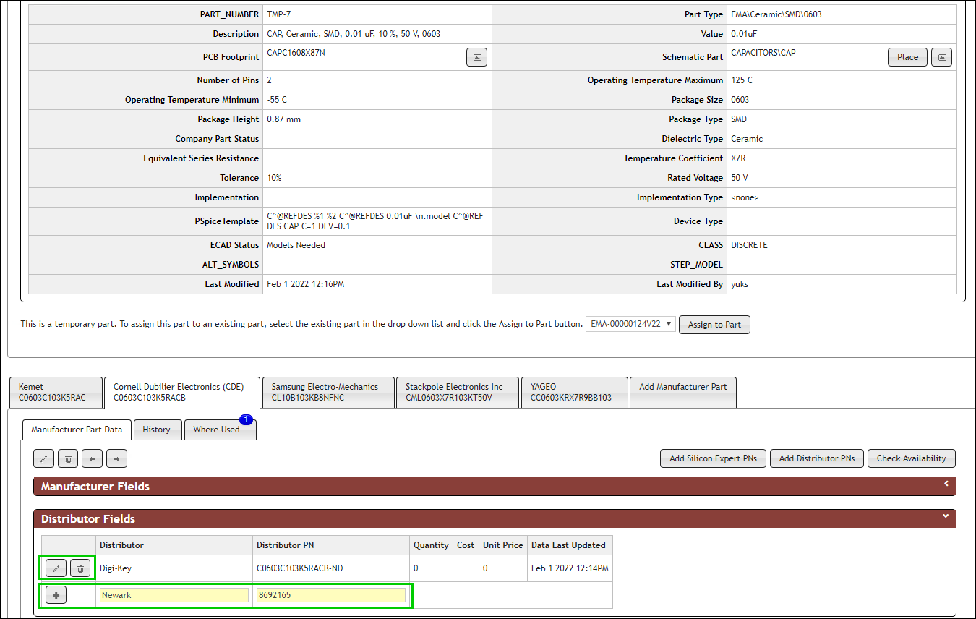
Task: Collapse the Distributor Fields section chevron
Action: (946, 516)
